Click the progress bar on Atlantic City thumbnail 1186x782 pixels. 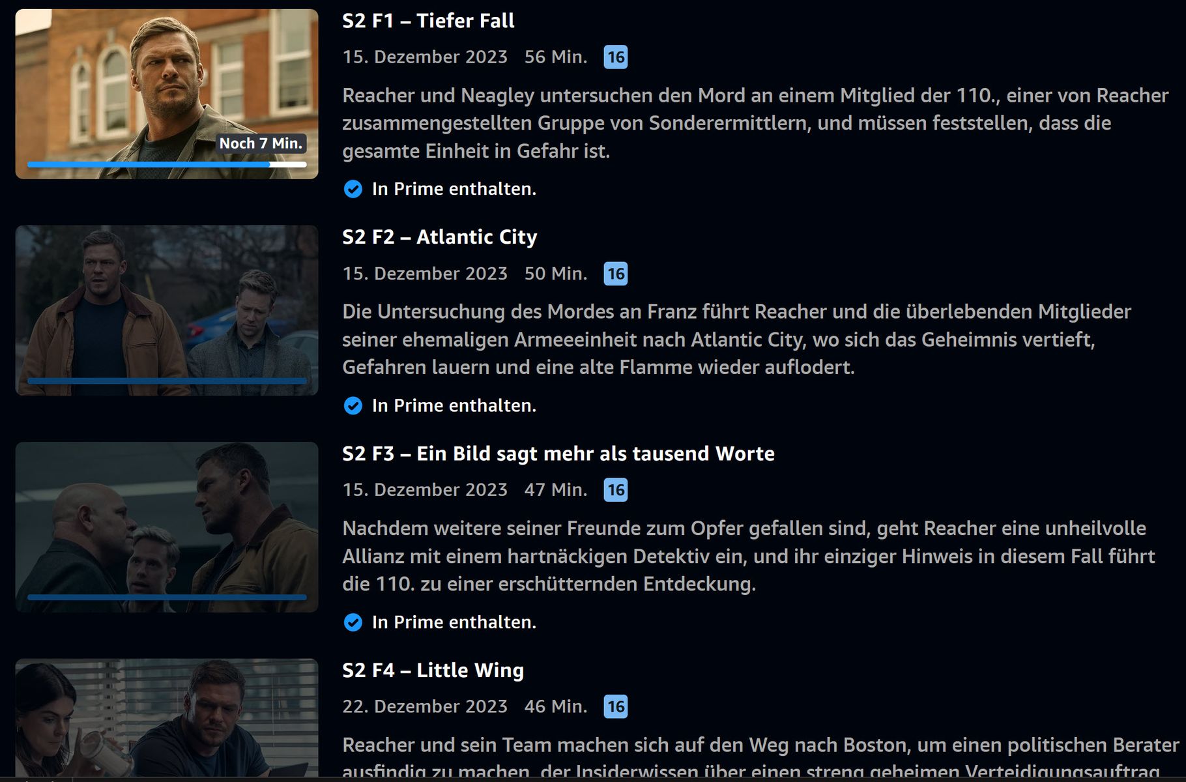(x=167, y=381)
